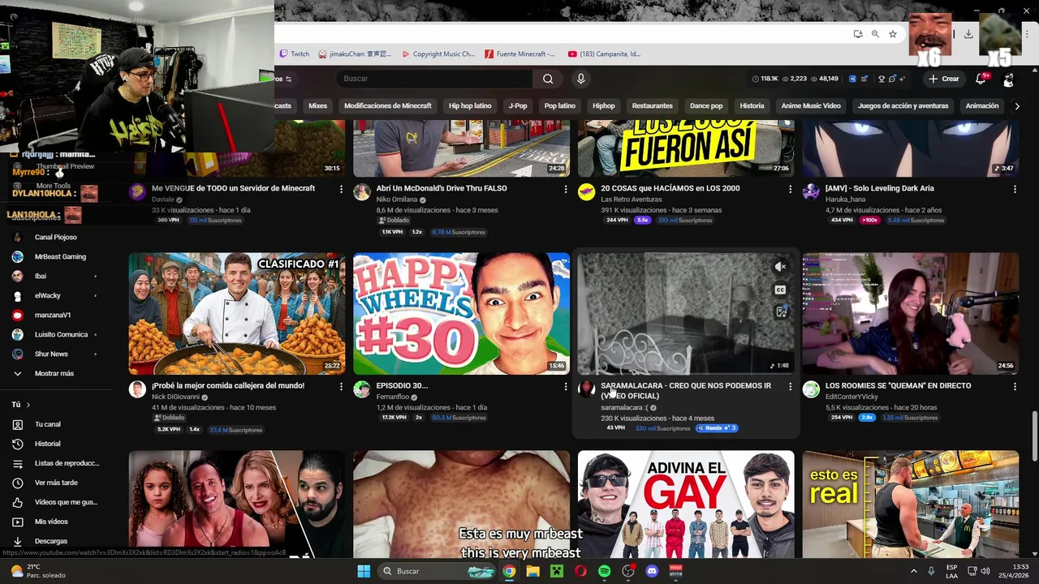
Task: Click the YouTube search input field
Action: (x=434, y=79)
